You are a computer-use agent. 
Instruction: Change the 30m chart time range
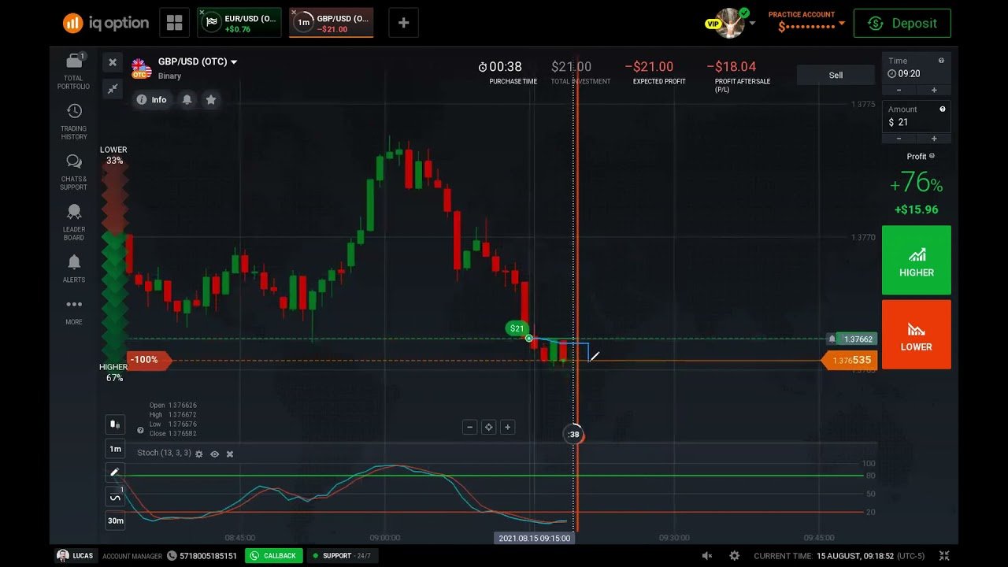115,521
